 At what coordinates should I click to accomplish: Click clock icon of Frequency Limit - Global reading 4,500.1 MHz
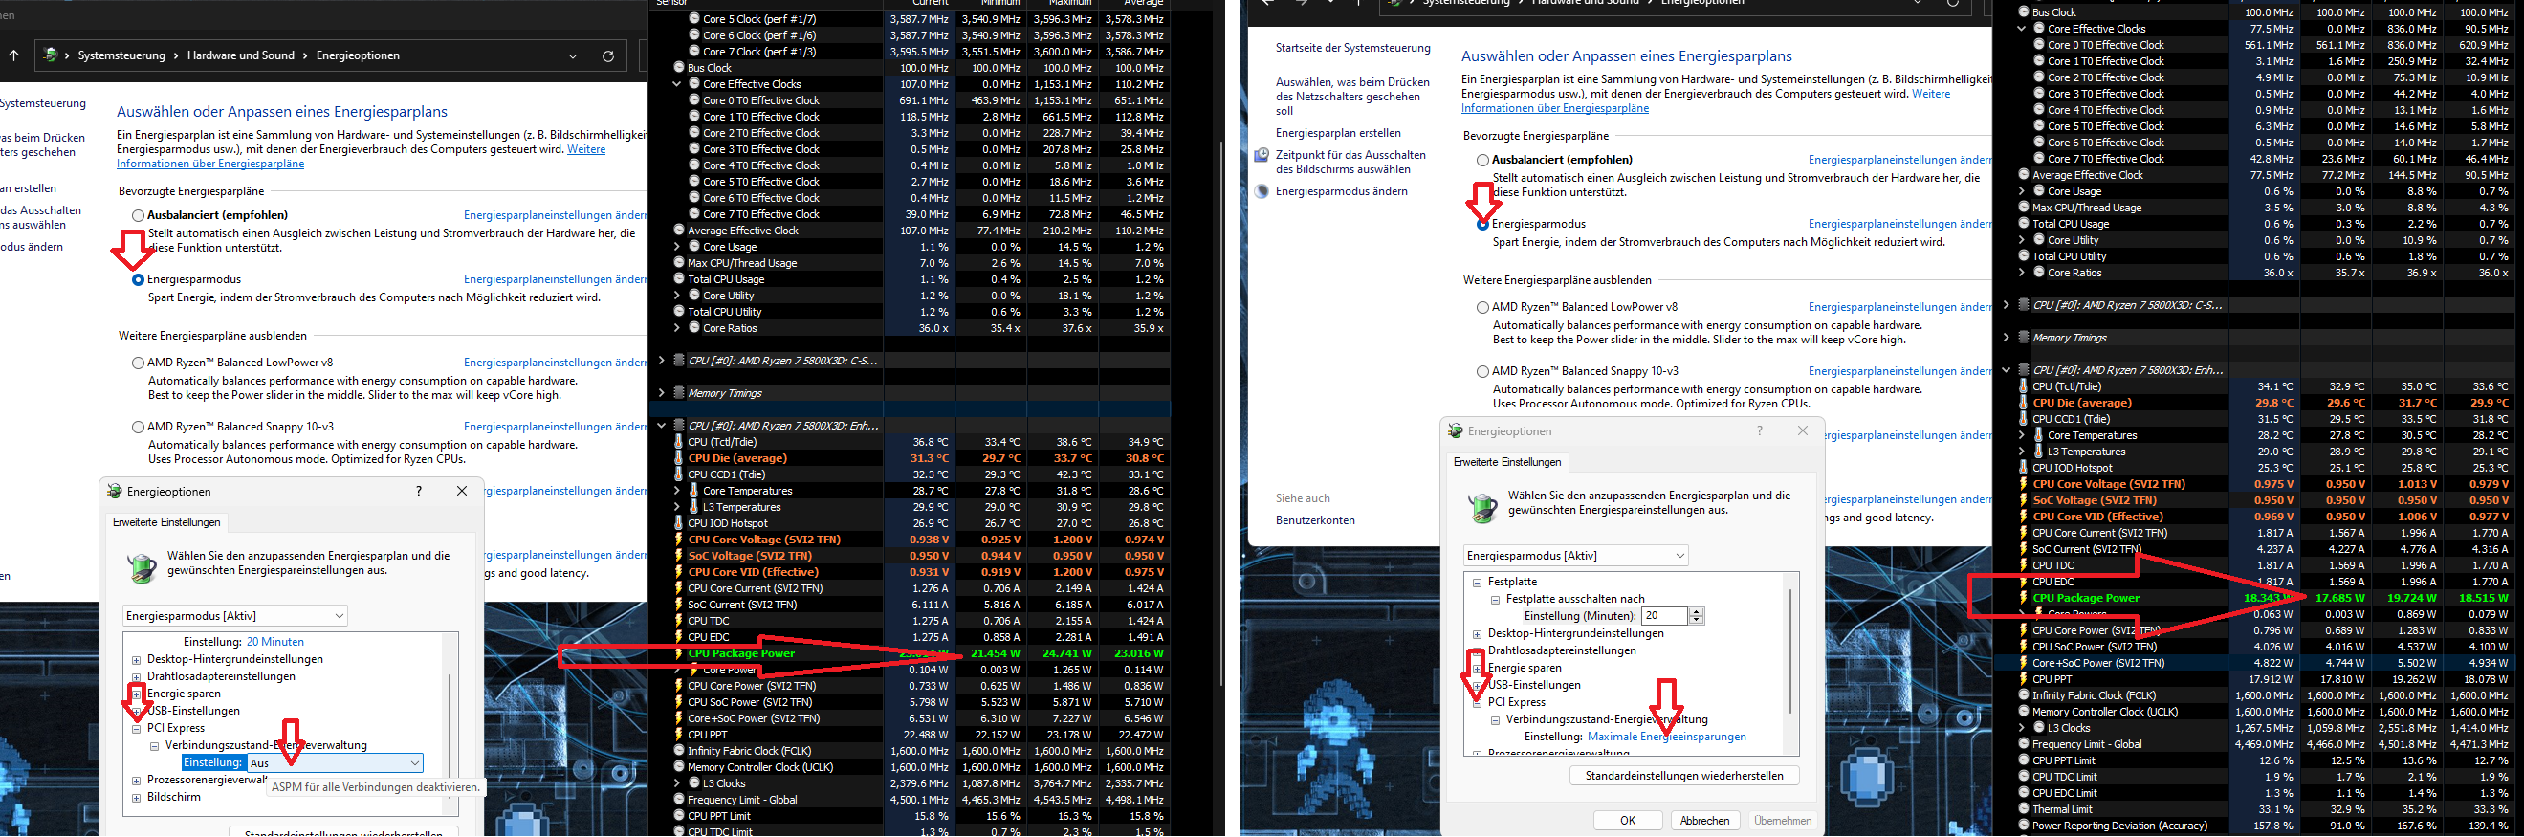pos(678,800)
